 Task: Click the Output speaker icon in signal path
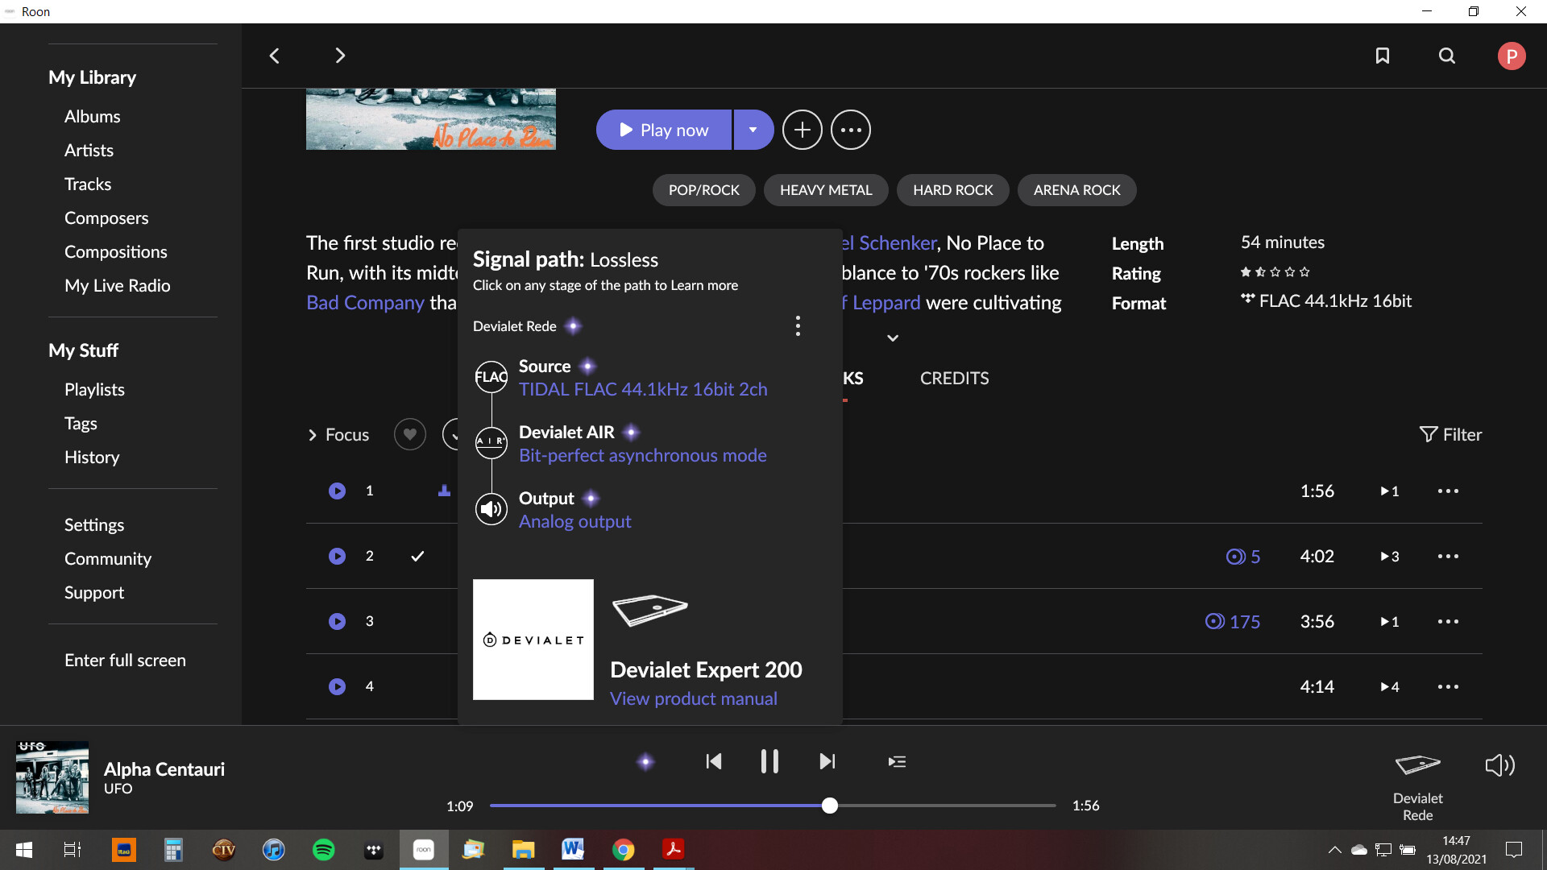[x=491, y=508]
